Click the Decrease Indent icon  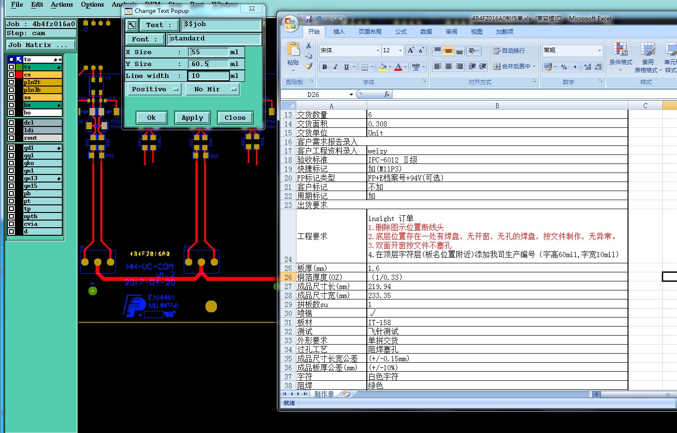point(472,67)
